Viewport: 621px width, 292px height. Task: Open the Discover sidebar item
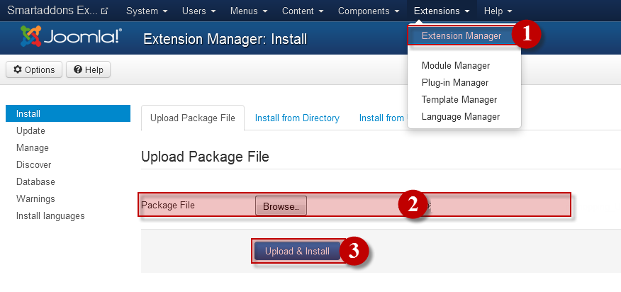coord(33,164)
